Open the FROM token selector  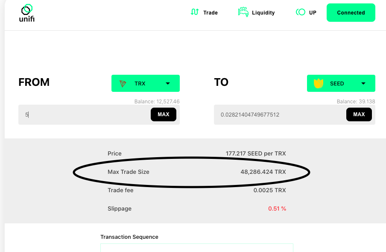click(145, 83)
